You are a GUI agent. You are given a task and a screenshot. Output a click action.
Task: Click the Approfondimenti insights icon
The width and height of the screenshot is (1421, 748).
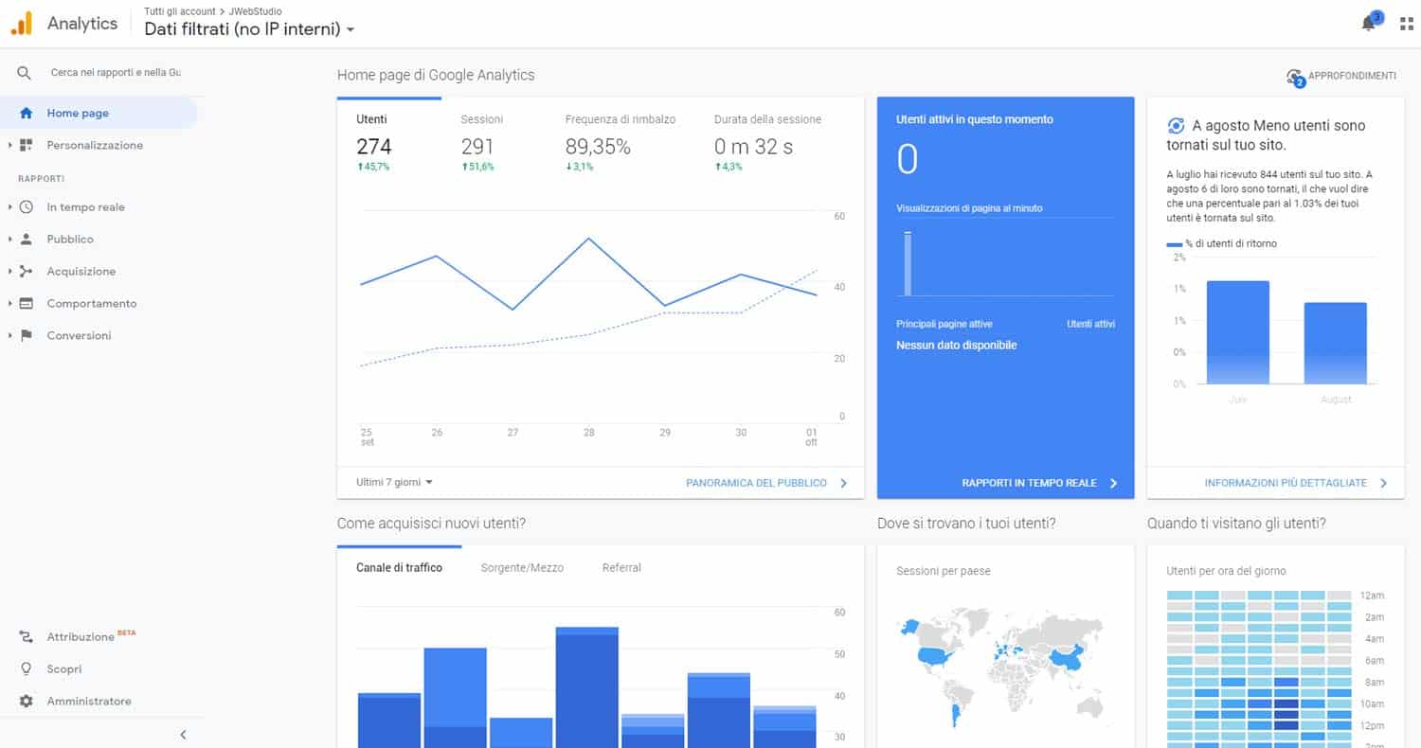pyautogui.click(x=1295, y=77)
